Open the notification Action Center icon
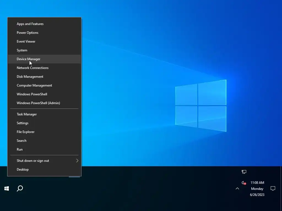 pyautogui.click(x=273, y=188)
